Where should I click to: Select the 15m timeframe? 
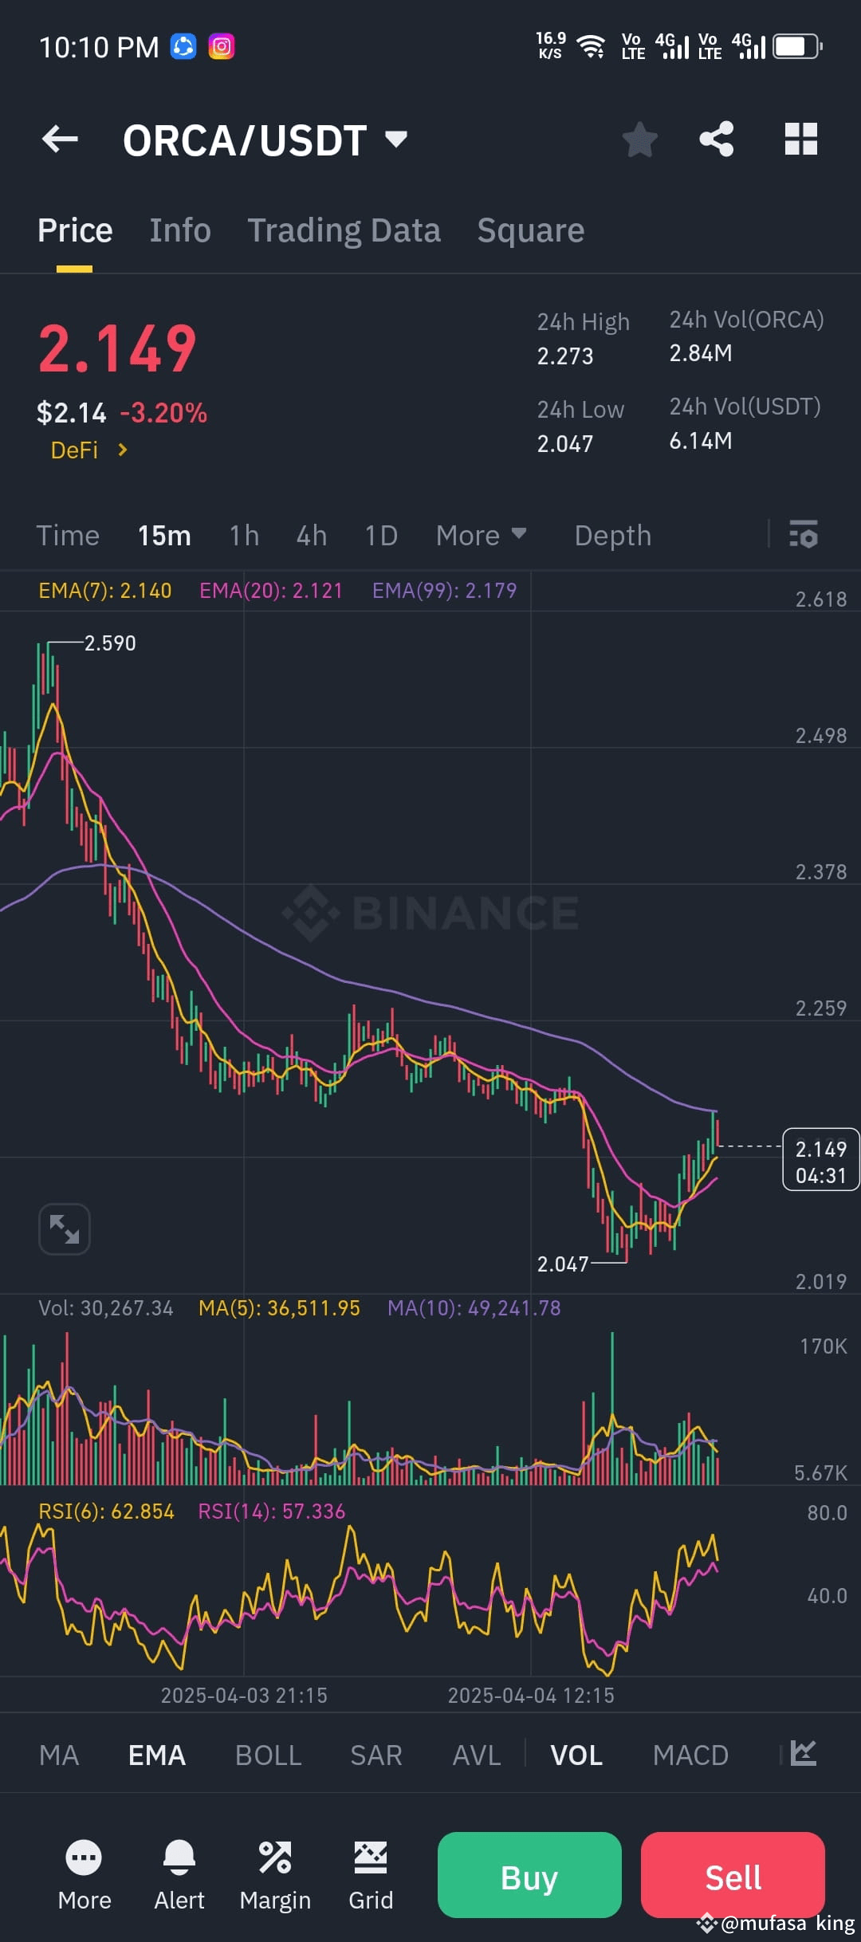click(x=164, y=535)
